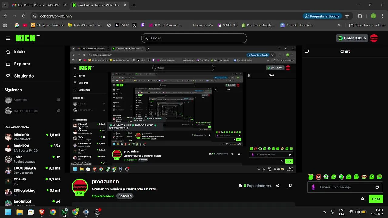Focus the Buscar search field
Image resolution: width=388 pixels, height=218 pixels.
click(x=194, y=38)
